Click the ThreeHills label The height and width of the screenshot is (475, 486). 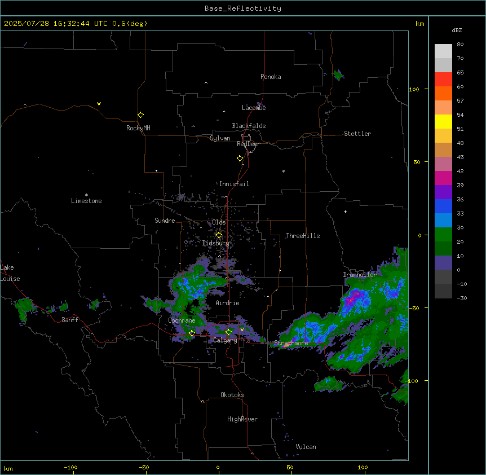pos(303,236)
